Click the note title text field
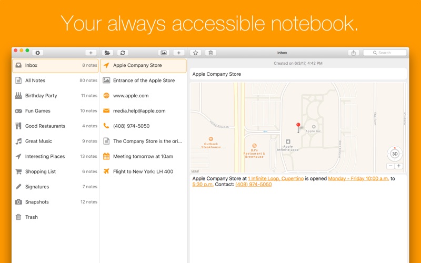 click(x=298, y=74)
